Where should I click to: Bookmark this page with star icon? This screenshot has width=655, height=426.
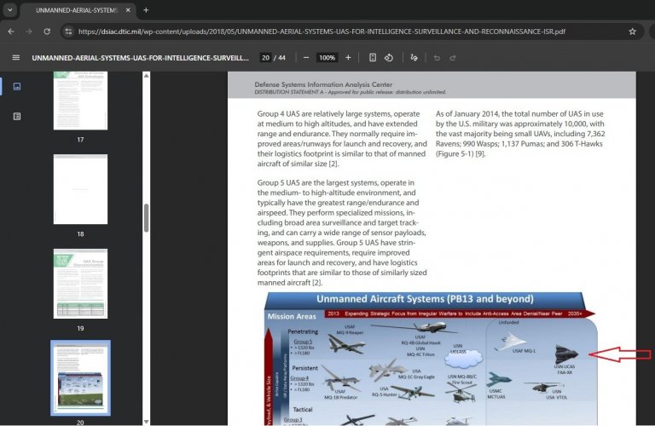[632, 32]
